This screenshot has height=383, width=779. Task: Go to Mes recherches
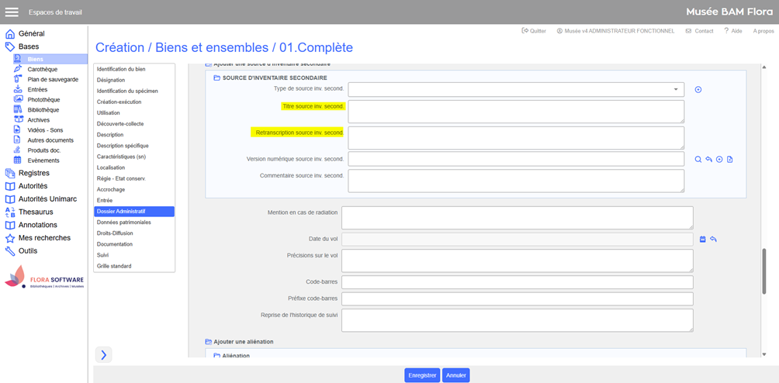(44, 238)
